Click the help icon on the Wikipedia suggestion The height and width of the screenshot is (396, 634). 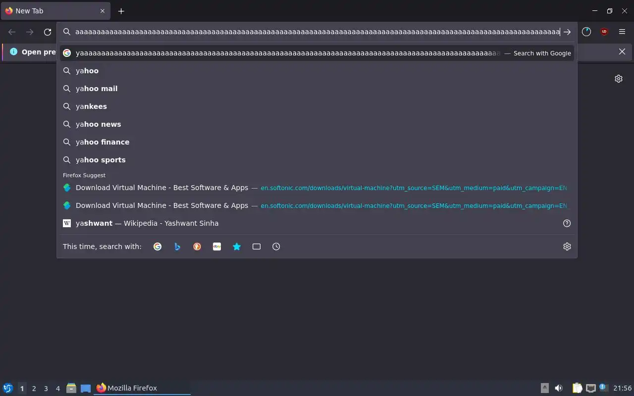pos(567,223)
